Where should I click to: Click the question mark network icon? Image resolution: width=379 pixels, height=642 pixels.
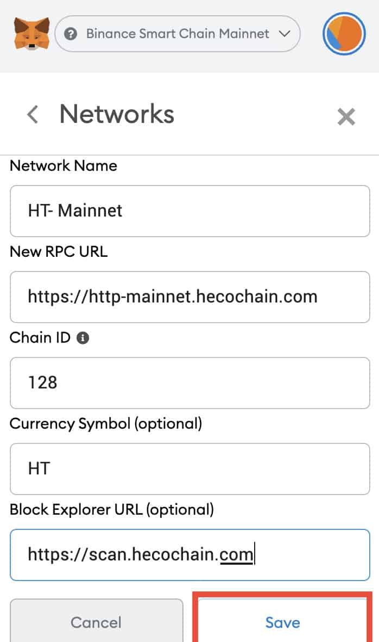(71, 34)
